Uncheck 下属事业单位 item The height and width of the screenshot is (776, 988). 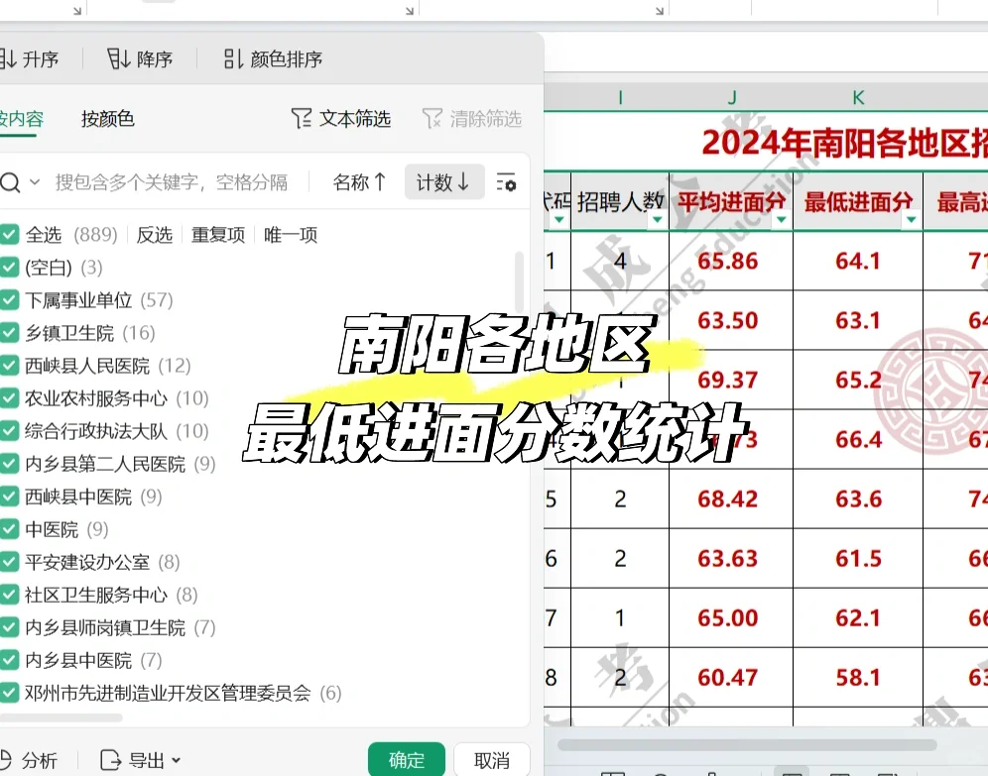tap(10, 300)
